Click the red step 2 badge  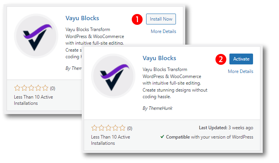point(220,59)
